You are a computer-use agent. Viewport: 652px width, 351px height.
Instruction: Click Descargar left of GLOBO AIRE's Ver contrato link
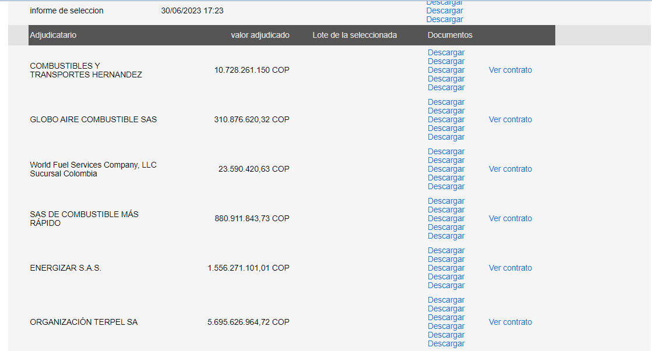coord(446,119)
